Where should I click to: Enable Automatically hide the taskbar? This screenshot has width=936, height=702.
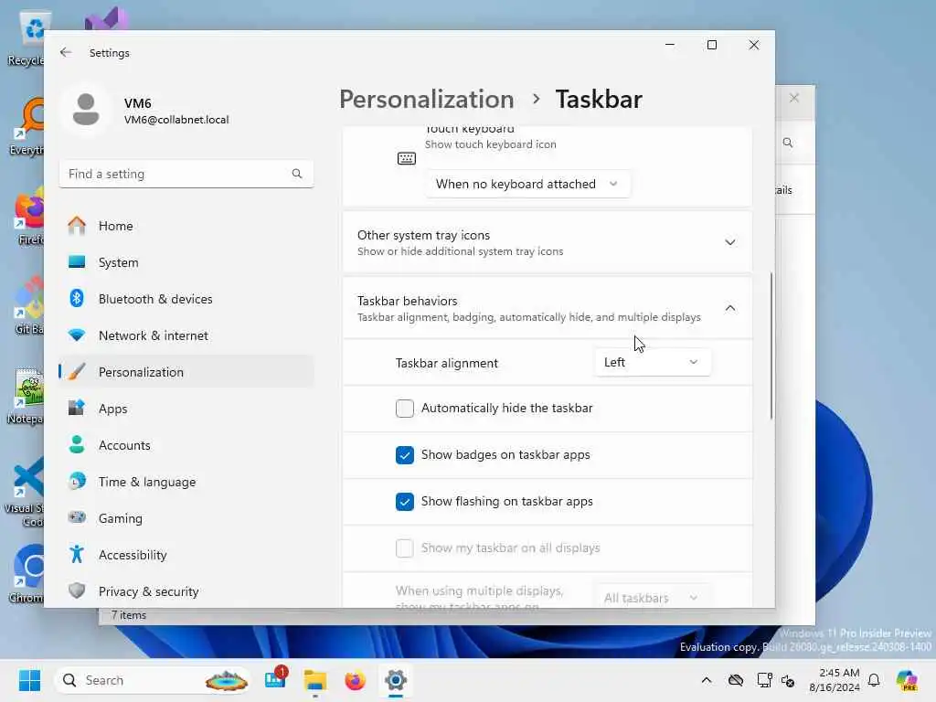click(x=405, y=409)
